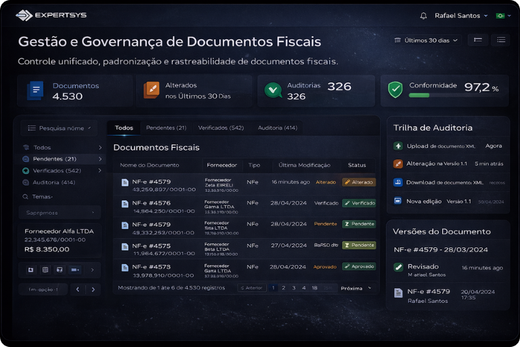Click the Upload de documento XML icon

[x=398, y=146]
